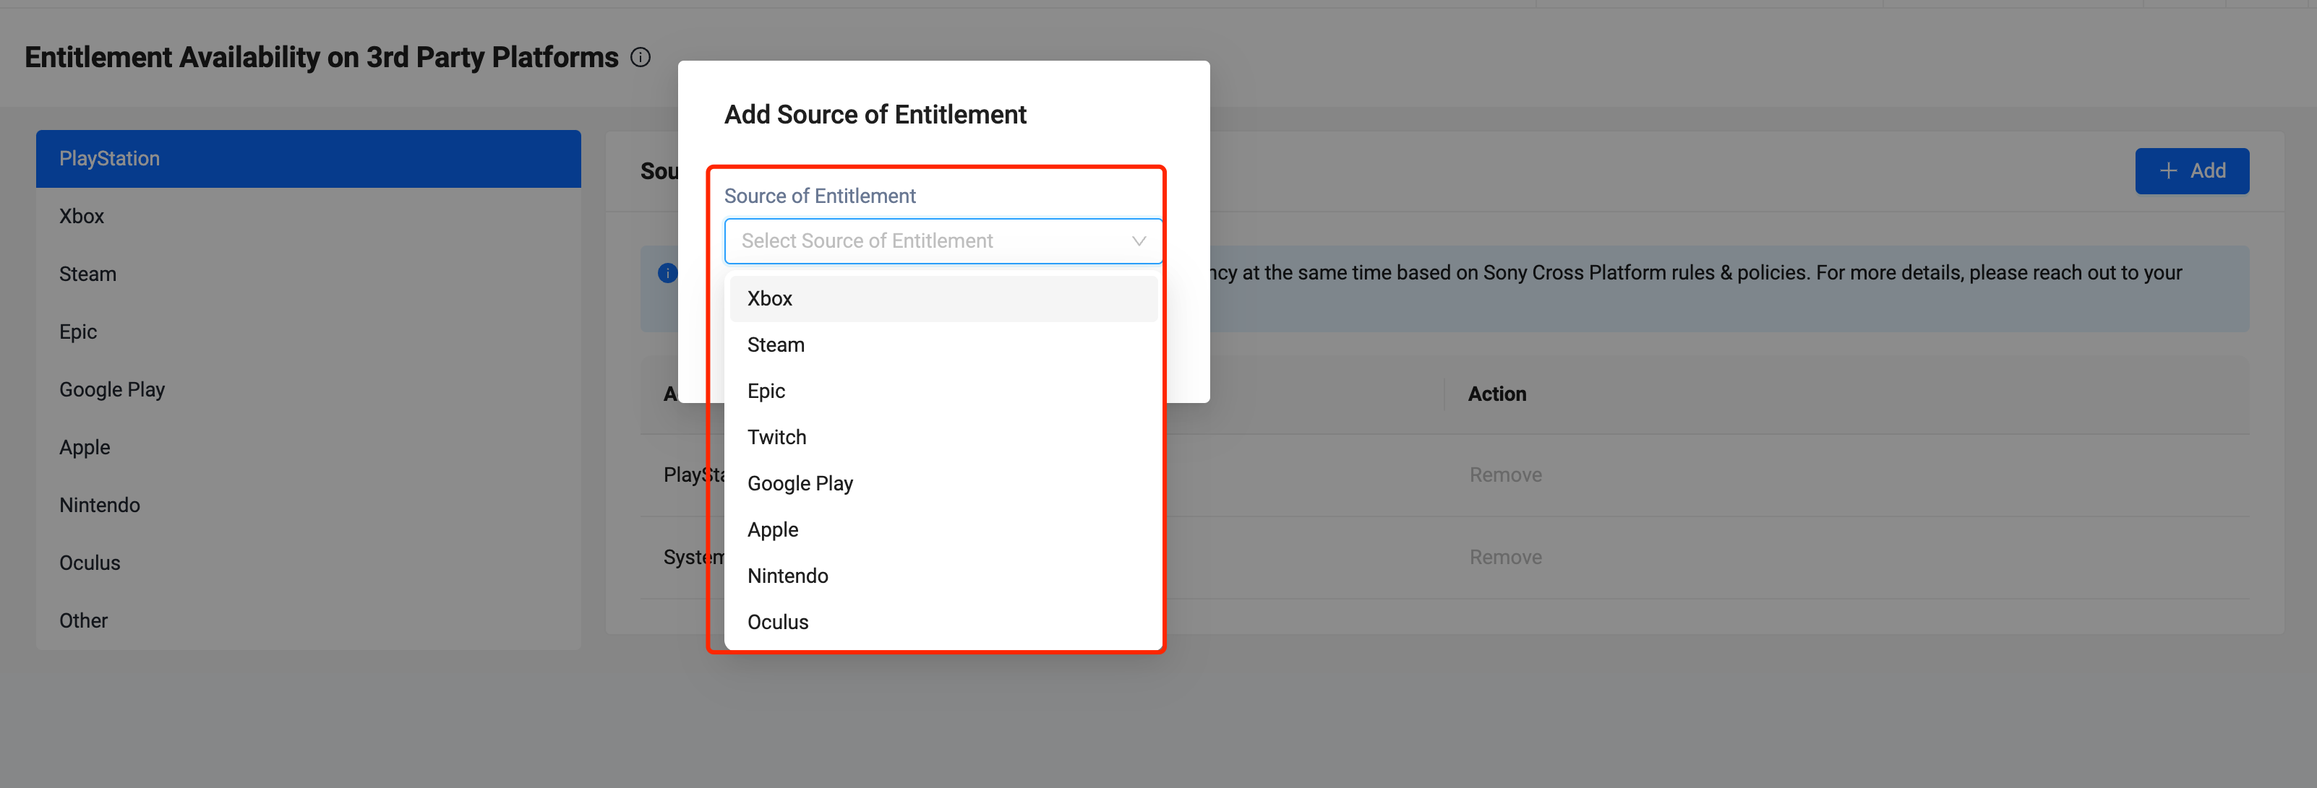Image resolution: width=2317 pixels, height=788 pixels.
Task: Click info icon beside Entitlement Availability heading
Action: coord(641,58)
